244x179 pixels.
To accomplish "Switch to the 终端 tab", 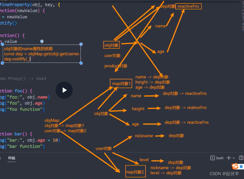I will 12,158.
